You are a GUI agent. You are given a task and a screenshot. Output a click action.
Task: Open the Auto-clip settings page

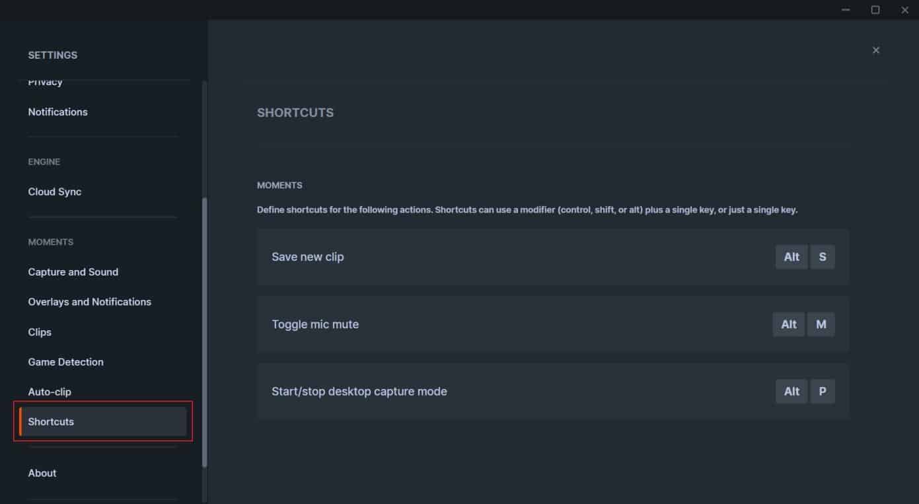click(50, 391)
